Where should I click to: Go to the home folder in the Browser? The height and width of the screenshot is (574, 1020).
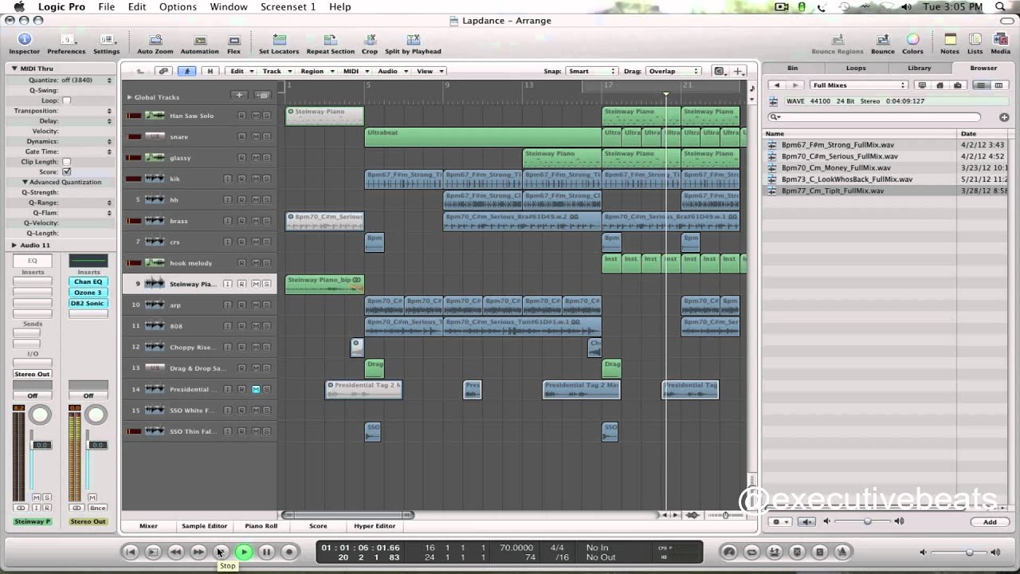pyautogui.click(x=940, y=85)
